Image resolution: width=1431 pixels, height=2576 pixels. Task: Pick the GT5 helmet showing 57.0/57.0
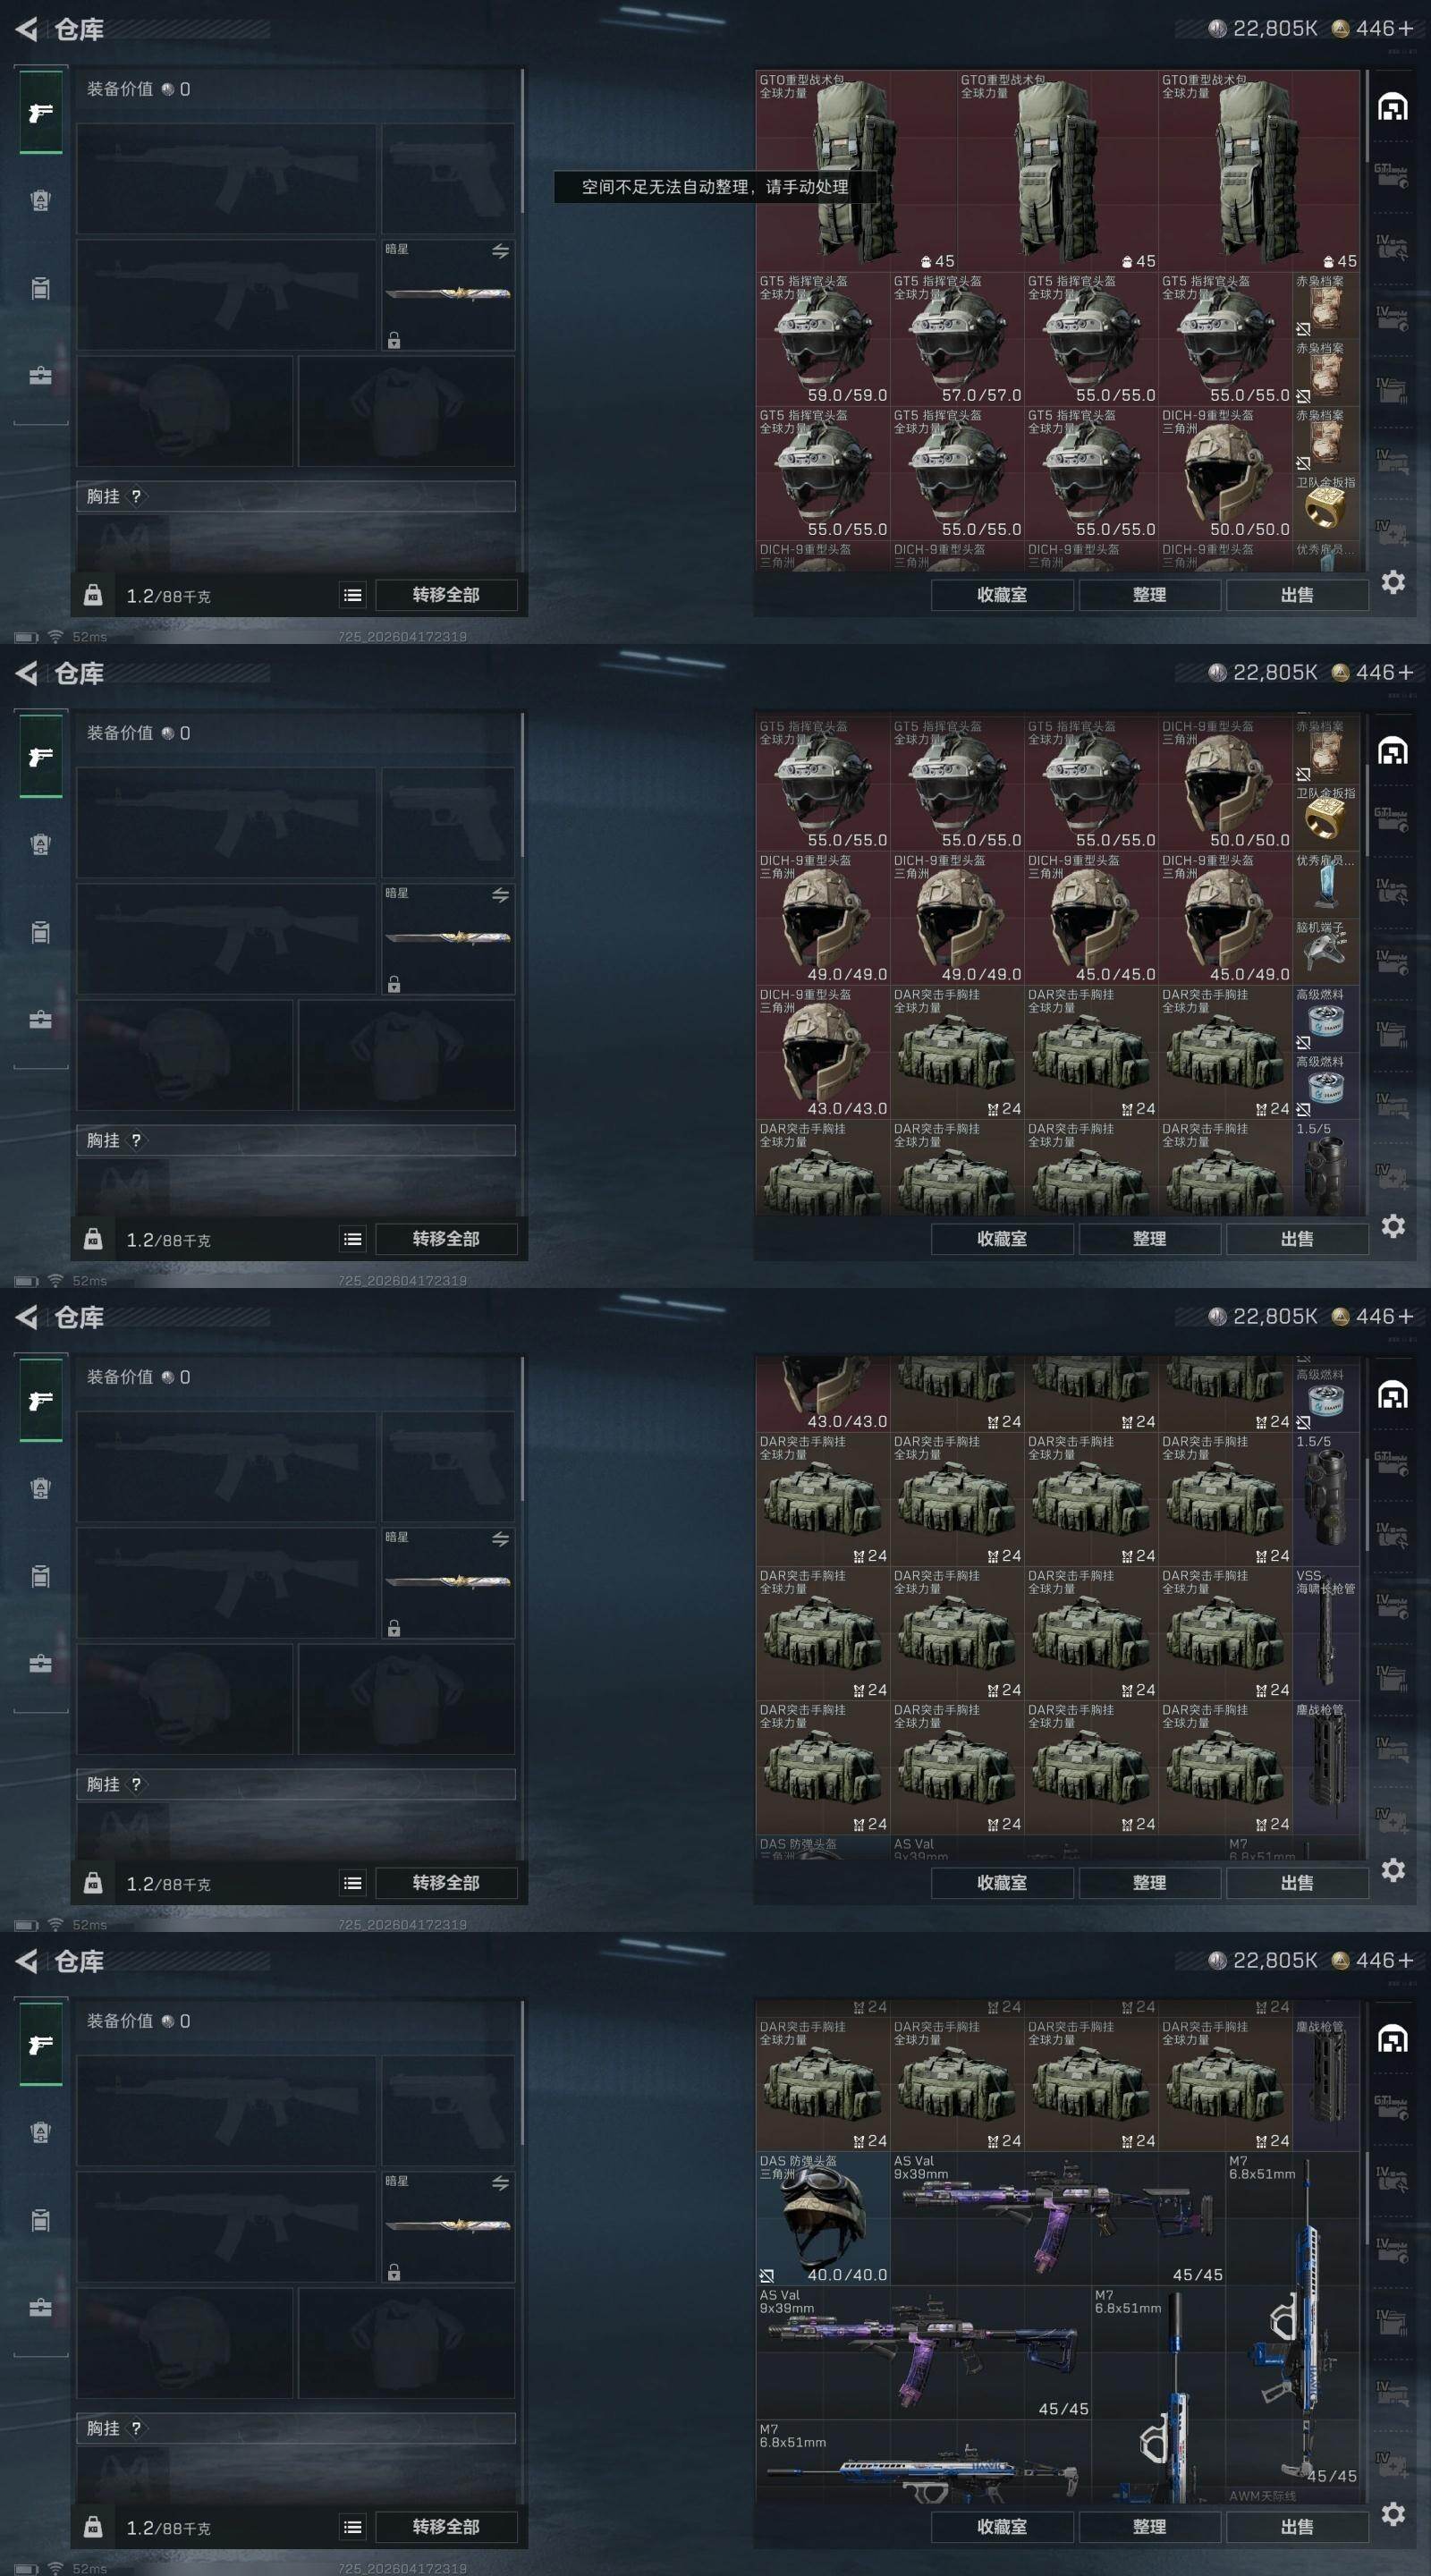(957, 339)
